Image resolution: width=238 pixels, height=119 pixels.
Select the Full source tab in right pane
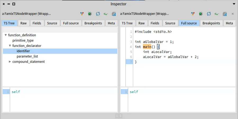tap(189, 23)
